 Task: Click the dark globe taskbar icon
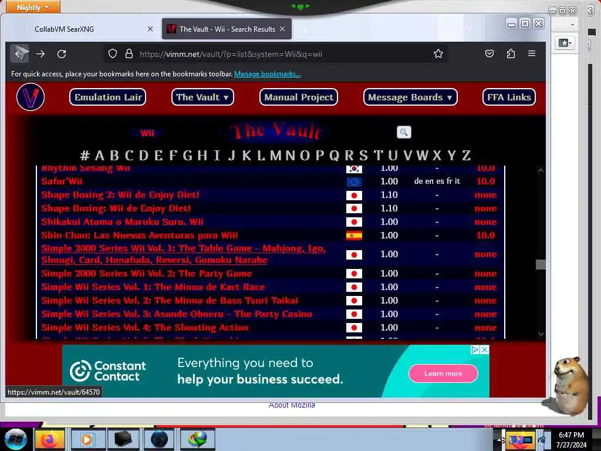pyautogui.click(x=159, y=439)
